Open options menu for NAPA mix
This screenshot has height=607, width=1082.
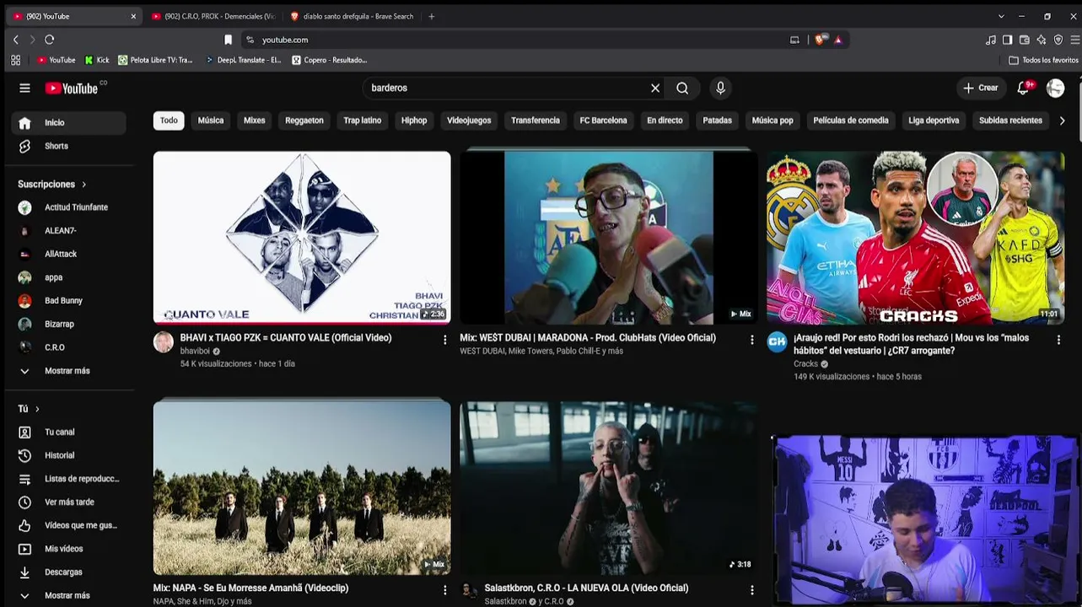point(445,590)
